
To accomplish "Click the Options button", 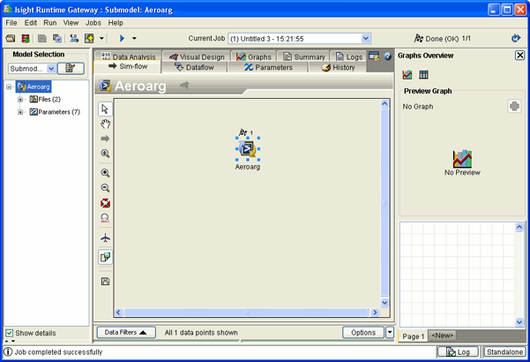I will [363, 332].
